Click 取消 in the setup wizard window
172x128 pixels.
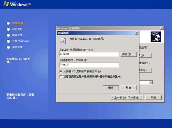click(153, 98)
